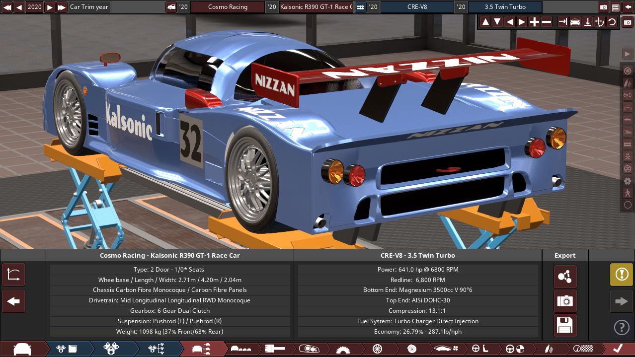Open the checkmark finish tab

pos(618,349)
